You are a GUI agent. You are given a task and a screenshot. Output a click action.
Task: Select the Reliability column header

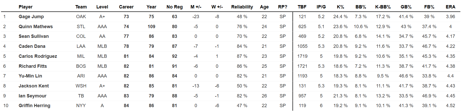242,7
